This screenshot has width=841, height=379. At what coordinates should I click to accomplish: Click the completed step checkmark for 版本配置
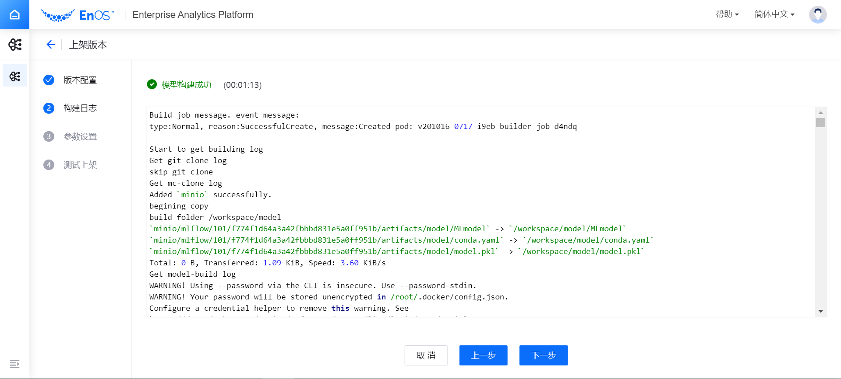pos(49,80)
